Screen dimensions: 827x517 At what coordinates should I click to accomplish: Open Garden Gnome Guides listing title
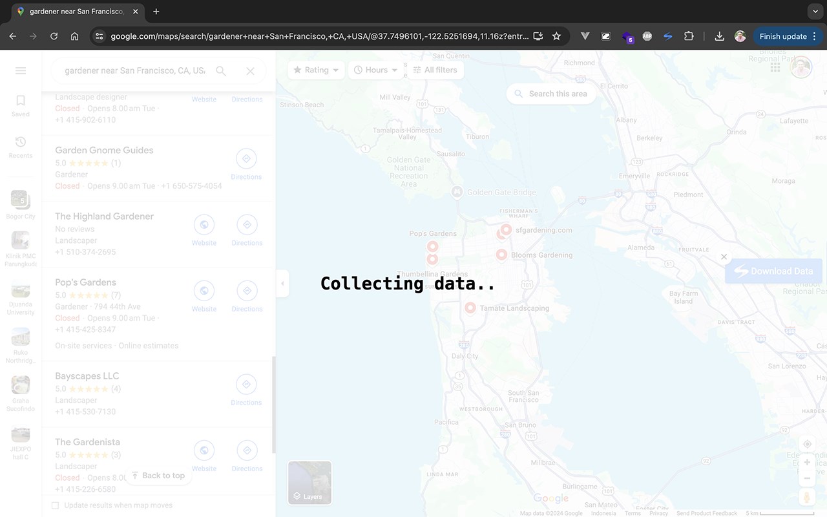(x=104, y=151)
